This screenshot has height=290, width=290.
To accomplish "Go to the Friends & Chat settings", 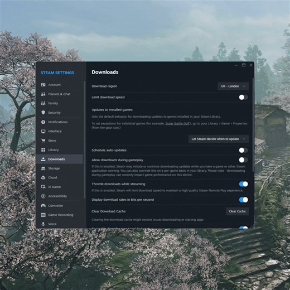I will 60,94.
